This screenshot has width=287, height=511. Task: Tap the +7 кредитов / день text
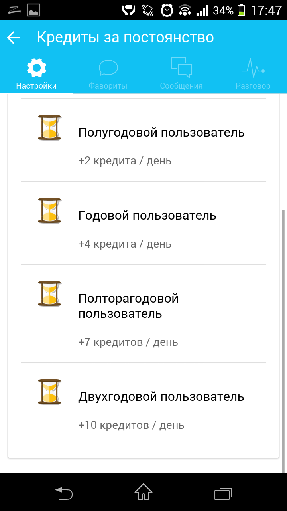point(128,342)
